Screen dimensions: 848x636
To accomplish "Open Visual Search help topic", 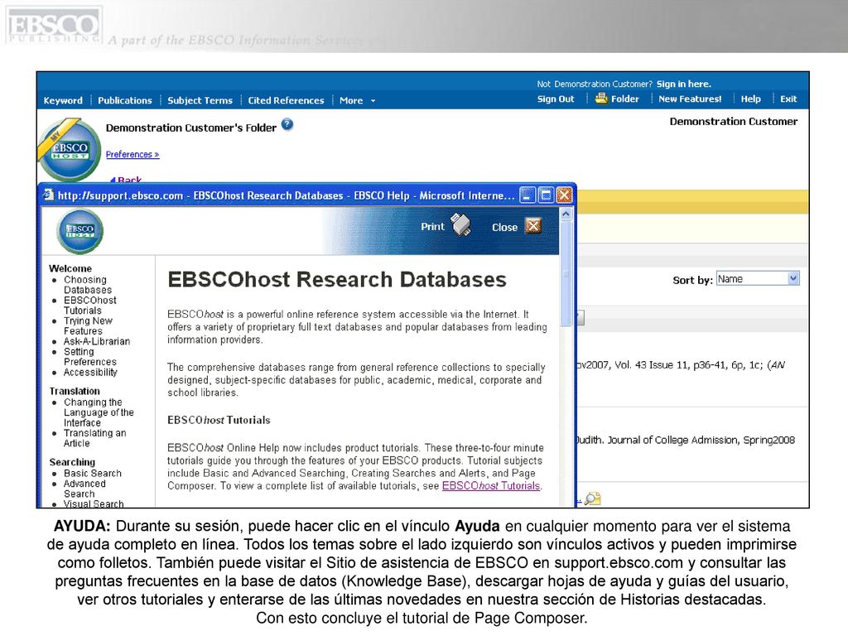I will tap(94, 503).
